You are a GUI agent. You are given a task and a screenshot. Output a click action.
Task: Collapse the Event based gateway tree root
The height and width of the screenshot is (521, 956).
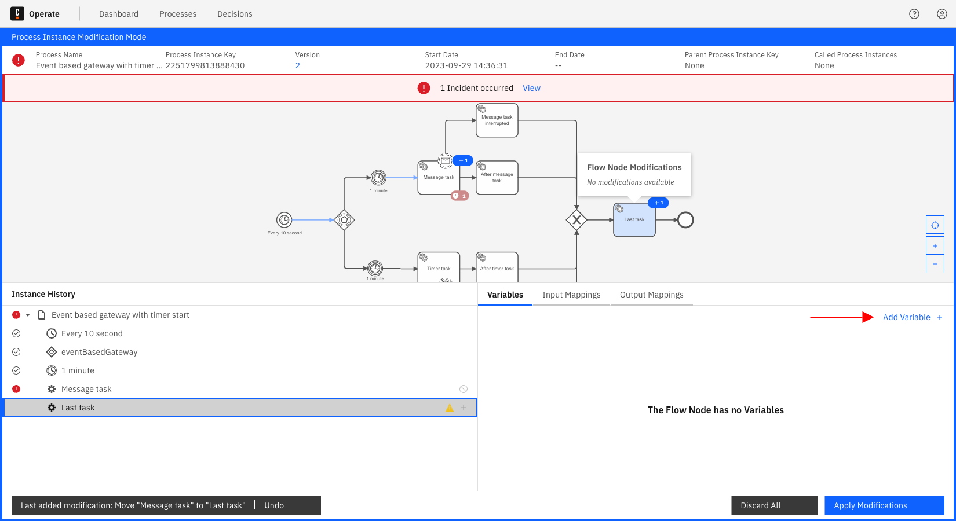pyautogui.click(x=28, y=315)
